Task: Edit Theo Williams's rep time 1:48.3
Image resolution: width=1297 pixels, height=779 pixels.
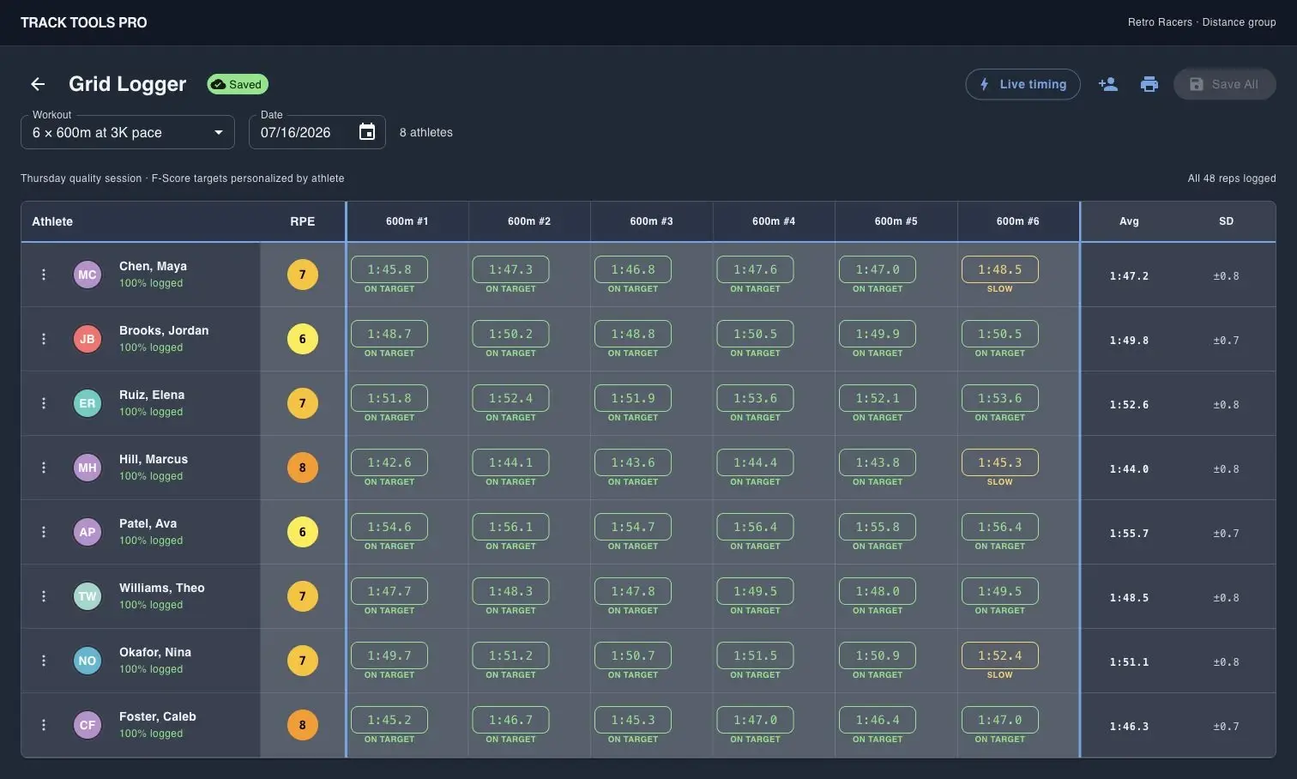Action: tap(510, 591)
